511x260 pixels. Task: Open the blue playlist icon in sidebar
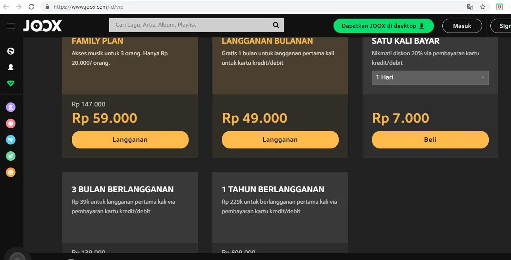point(11,140)
